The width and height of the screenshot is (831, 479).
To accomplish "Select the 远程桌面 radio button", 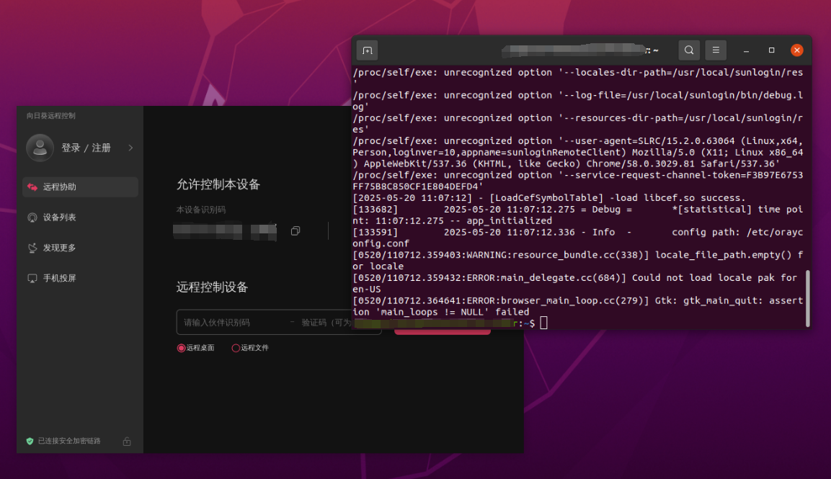I will click(x=181, y=348).
